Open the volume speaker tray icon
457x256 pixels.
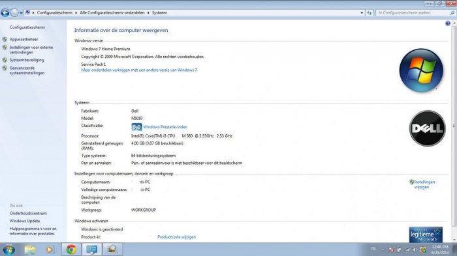pyautogui.click(x=415, y=250)
